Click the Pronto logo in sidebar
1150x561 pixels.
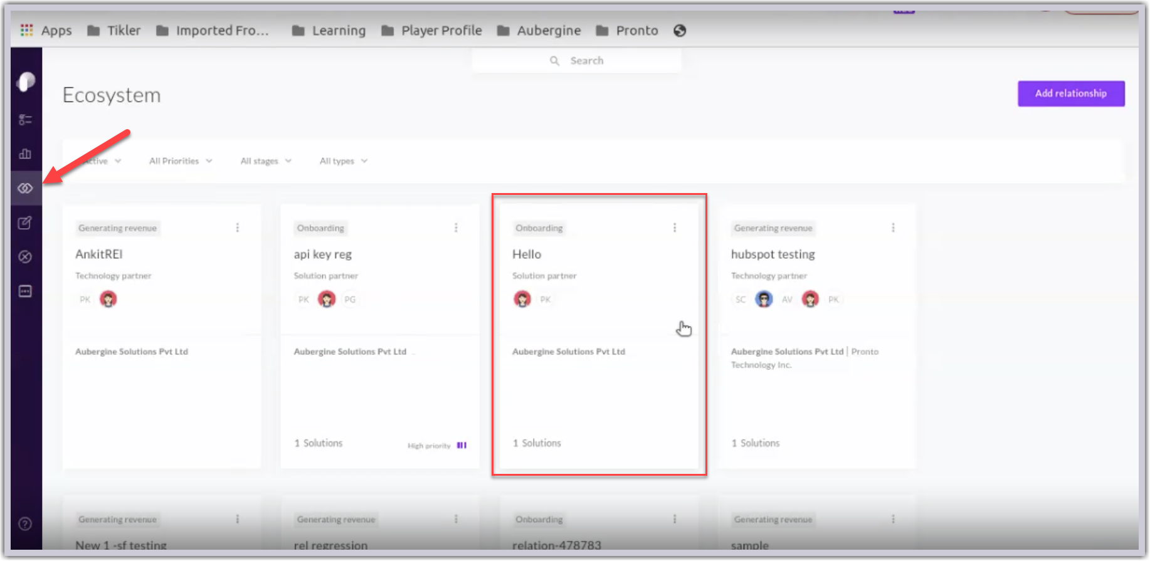pos(26,81)
